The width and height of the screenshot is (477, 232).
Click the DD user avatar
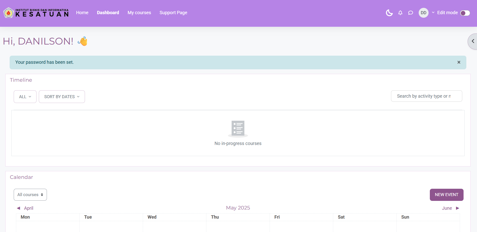pos(423,13)
